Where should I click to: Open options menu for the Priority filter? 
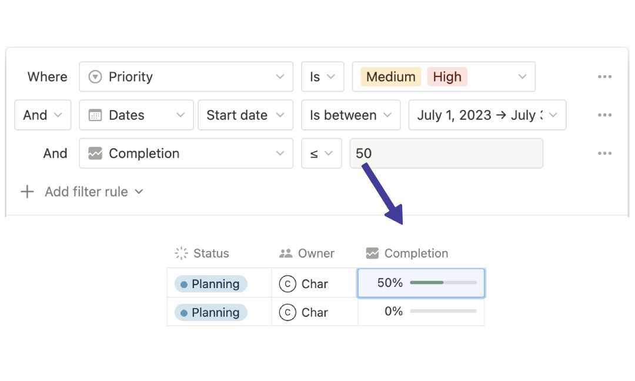tap(604, 76)
